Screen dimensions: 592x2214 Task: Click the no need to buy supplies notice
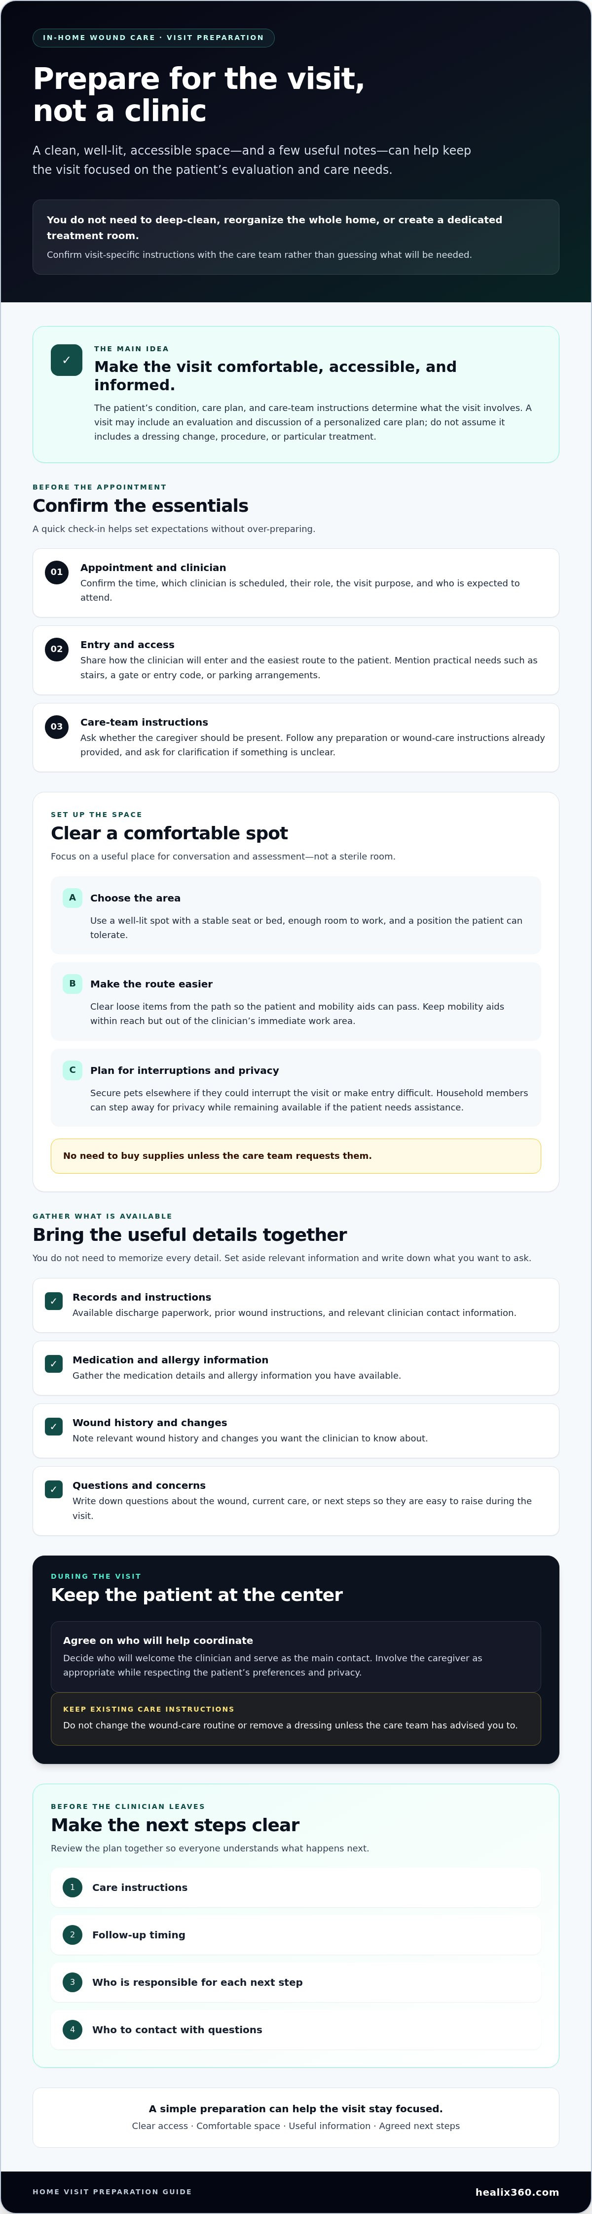click(296, 1156)
